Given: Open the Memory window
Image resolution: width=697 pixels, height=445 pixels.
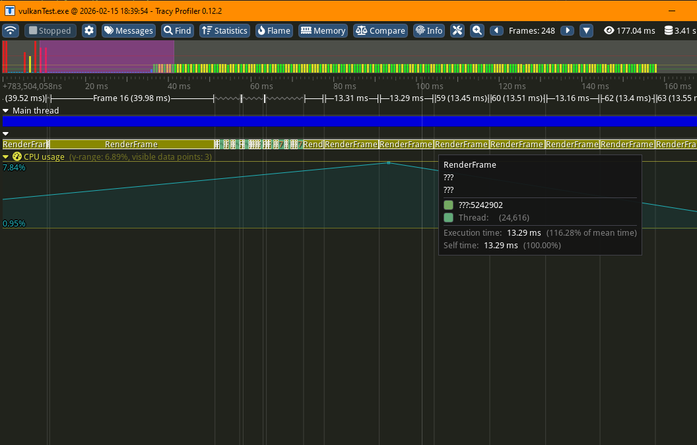Looking at the screenshot, I should [323, 30].
